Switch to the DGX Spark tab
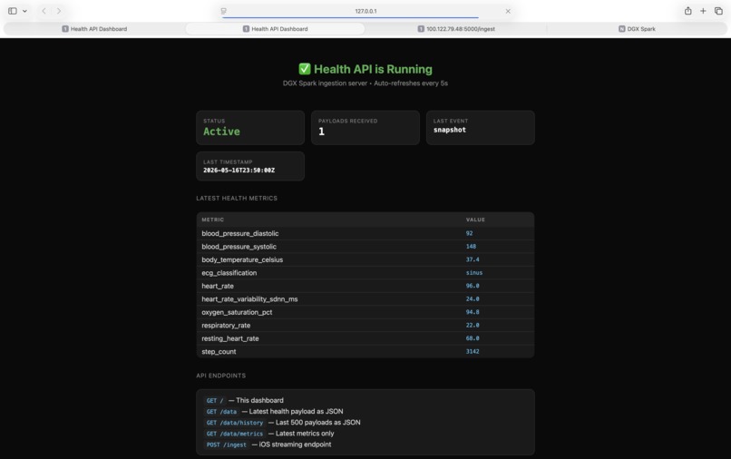Viewport: 731px width, 459px height. pos(637,29)
